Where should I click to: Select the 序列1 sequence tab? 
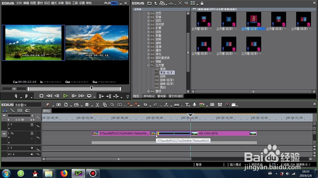[47, 111]
